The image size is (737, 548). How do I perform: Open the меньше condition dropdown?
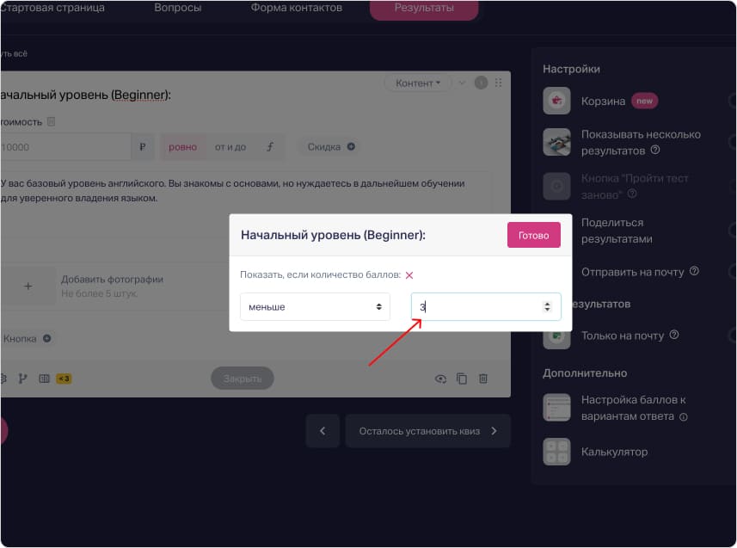[x=315, y=306]
